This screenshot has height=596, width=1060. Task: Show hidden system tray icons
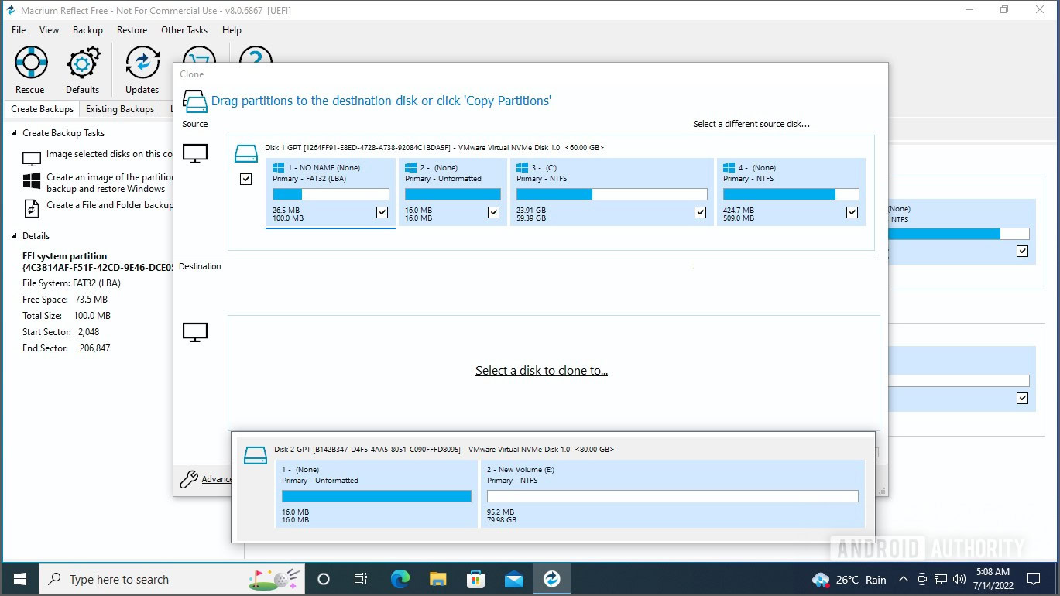[x=903, y=580]
